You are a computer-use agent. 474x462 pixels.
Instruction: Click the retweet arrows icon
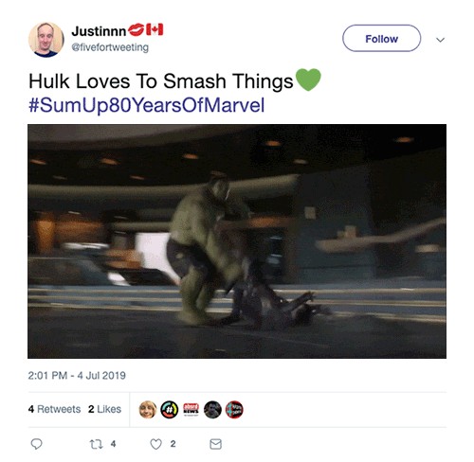click(96, 444)
